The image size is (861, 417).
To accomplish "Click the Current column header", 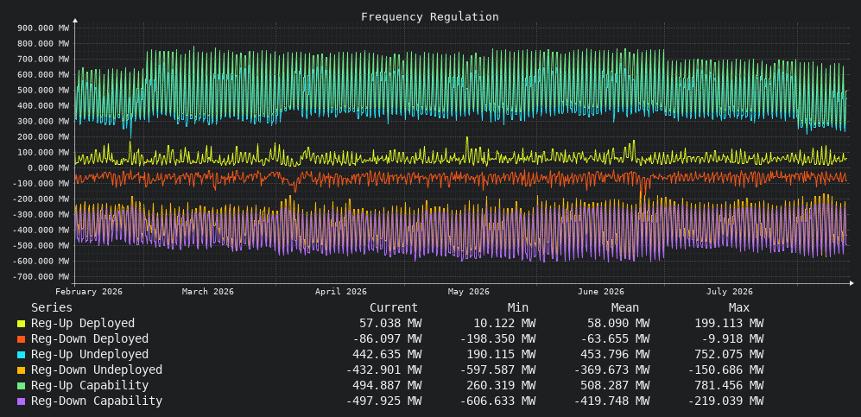I will point(394,308).
